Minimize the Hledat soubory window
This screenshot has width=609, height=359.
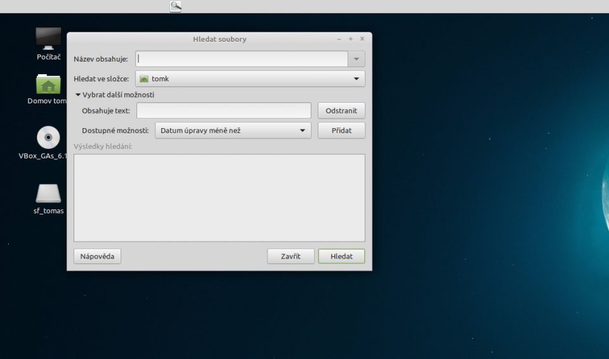click(339, 39)
